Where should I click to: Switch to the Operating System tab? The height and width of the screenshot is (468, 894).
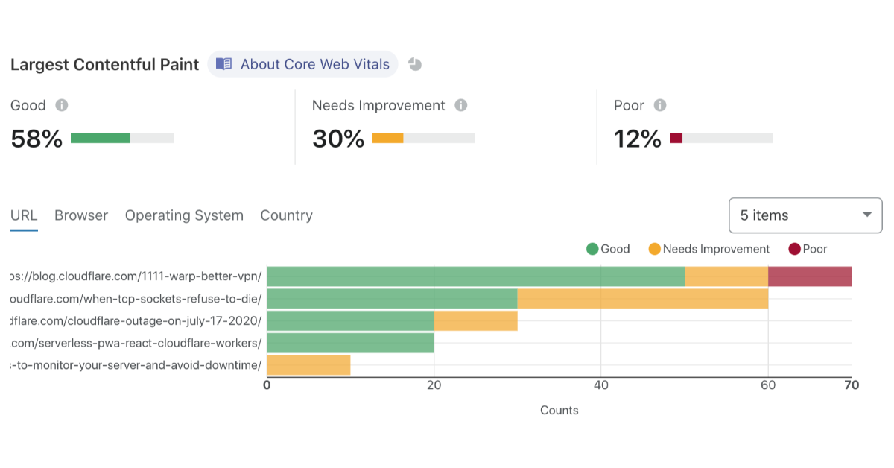(x=184, y=215)
